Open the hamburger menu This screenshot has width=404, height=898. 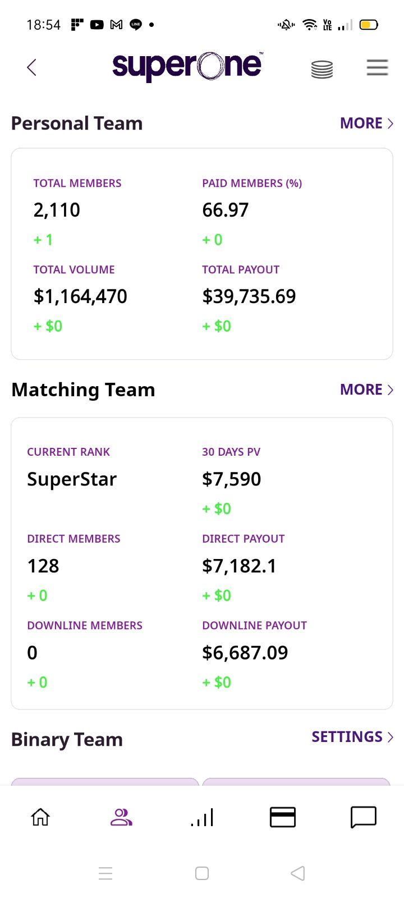coord(377,67)
